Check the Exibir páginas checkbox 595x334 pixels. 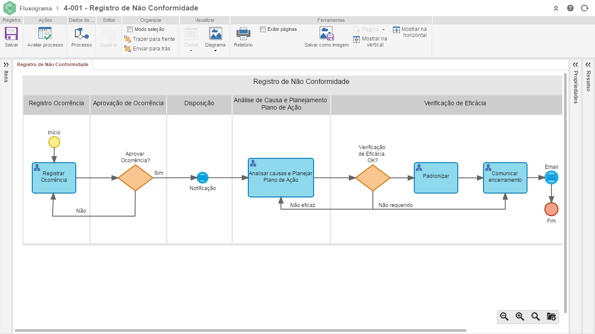pos(263,30)
